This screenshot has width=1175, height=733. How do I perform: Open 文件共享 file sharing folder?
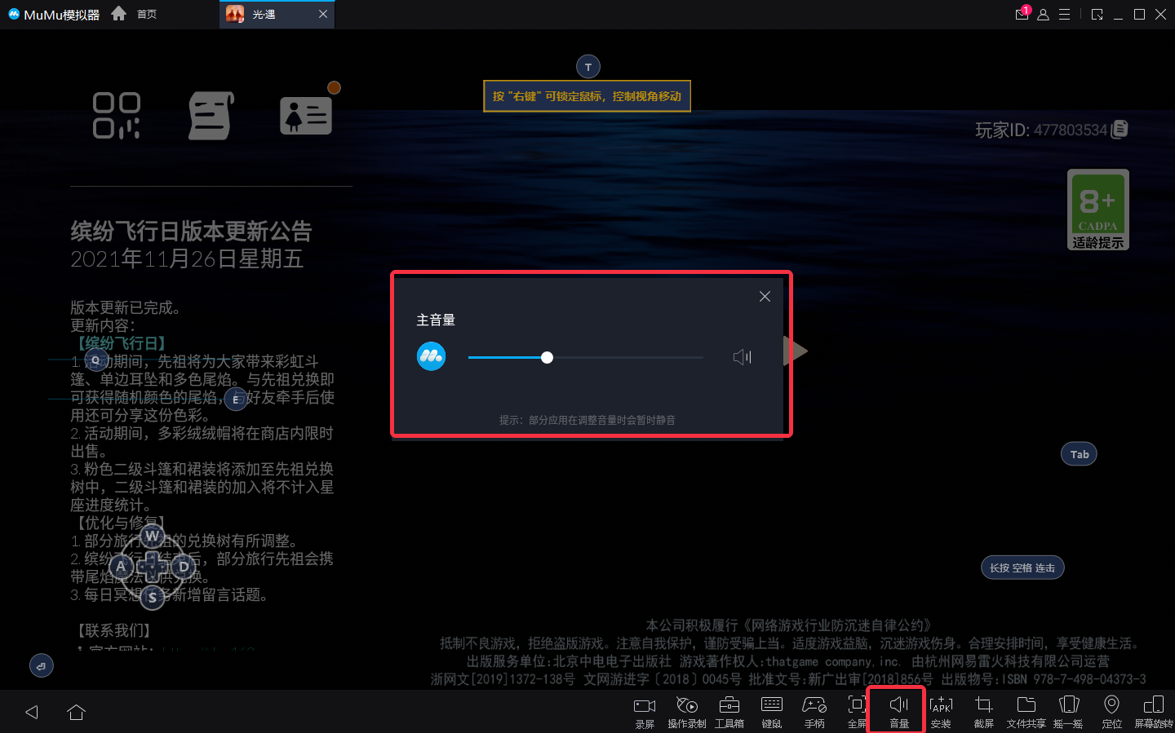tap(1026, 711)
